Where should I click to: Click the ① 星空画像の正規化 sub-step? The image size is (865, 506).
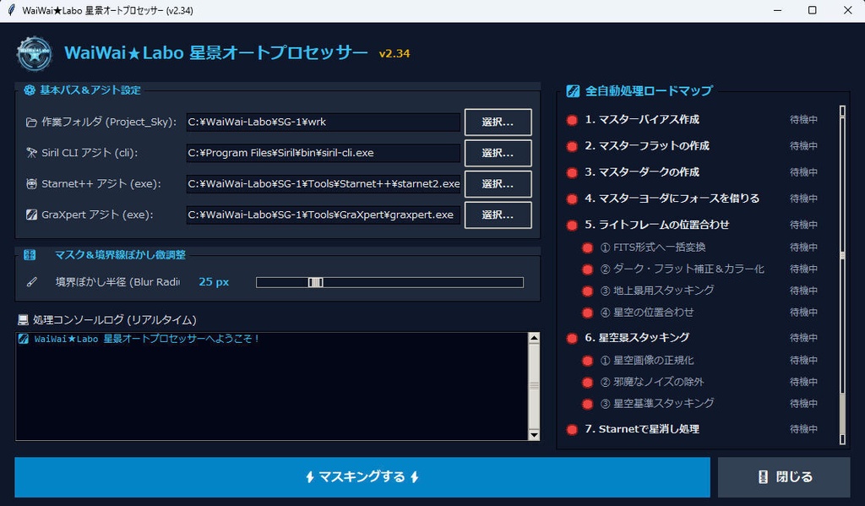(x=647, y=361)
